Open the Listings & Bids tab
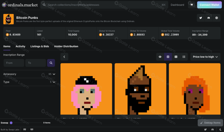 [x=40, y=46]
